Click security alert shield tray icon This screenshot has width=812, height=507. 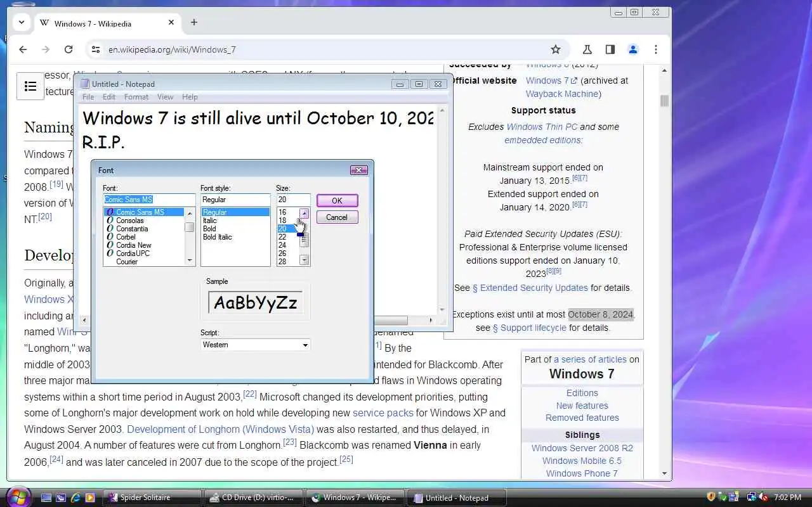pos(711,497)
